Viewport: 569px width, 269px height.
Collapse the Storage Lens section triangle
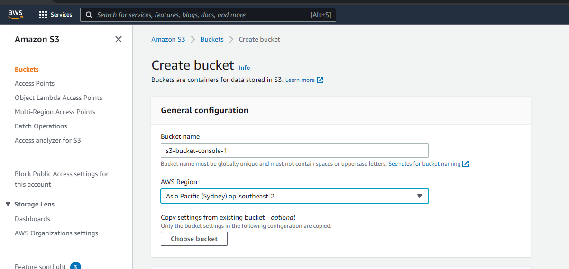(8, 204)
